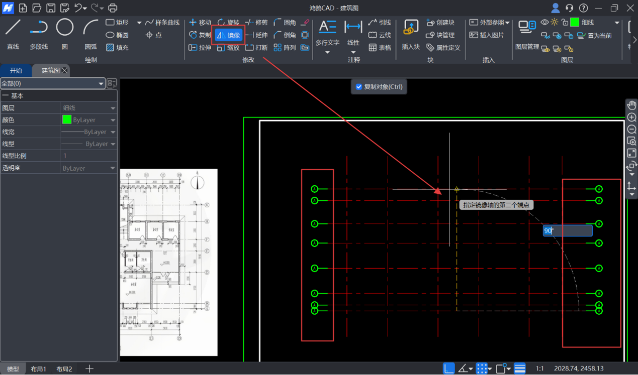Image resolution: width=638 pixels, height=375 pixels.
Task: Choose the 移动 (Move) tool
Action: [200, 23]
